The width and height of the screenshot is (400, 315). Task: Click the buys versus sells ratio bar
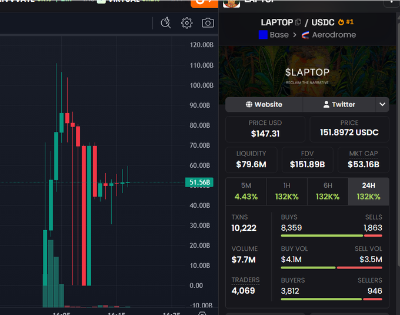(331, 236)
